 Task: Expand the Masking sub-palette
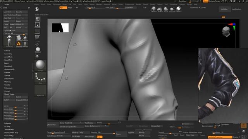[x=7, y=82]
